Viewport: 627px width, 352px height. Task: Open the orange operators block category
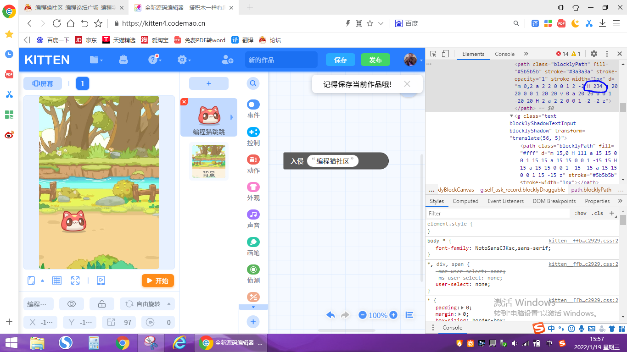[x=253, y=297]
